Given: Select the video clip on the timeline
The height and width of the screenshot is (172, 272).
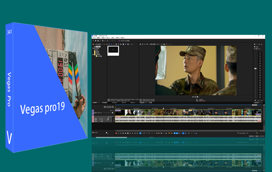Looking at the screenshot, I should point(188,113).
